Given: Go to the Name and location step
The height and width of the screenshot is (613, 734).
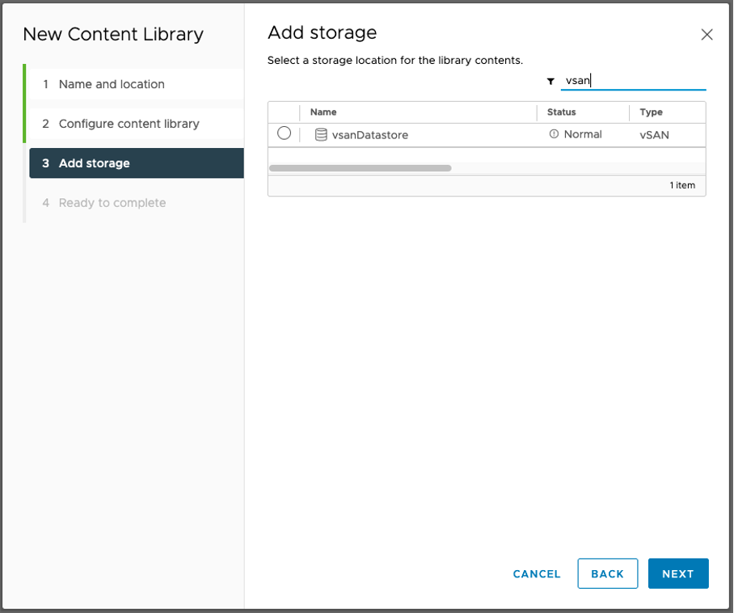Looking at the screenshot, I should 111,84.
